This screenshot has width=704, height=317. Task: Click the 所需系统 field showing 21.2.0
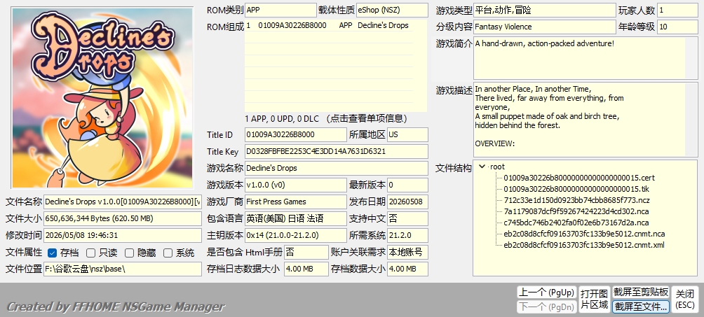pyautogui.click(x=407, y=235)
